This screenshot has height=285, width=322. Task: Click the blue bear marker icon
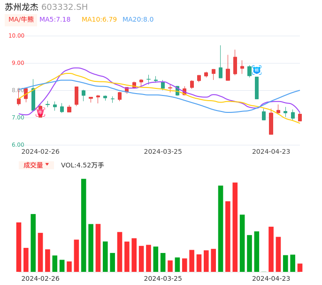click(257, 70)
